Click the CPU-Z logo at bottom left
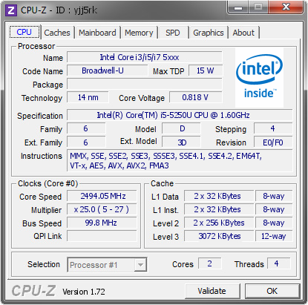 click(33, 291)
